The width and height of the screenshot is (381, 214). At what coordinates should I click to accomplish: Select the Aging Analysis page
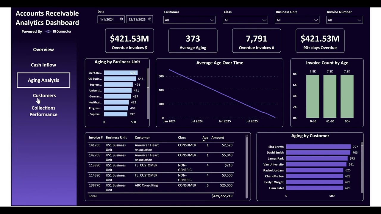coord(43,80)
